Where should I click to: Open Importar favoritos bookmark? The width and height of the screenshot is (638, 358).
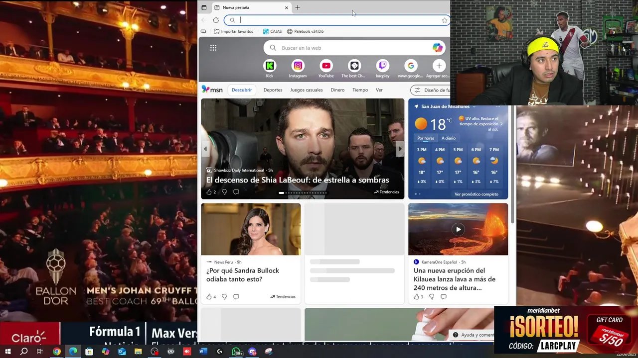click(233, 31)
